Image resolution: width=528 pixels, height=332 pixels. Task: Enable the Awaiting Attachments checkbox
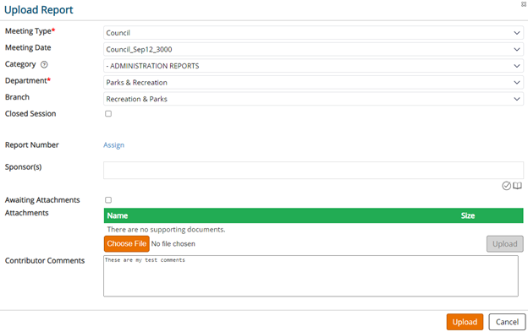108,200
